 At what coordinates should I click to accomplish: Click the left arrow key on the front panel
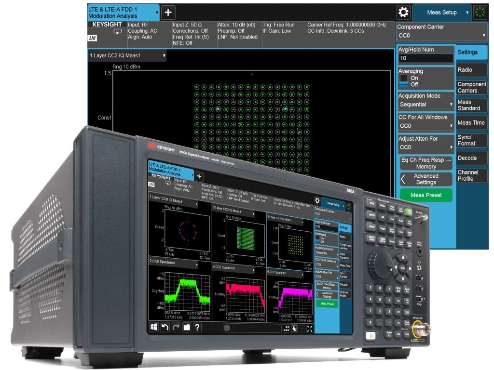coord(396,267)
